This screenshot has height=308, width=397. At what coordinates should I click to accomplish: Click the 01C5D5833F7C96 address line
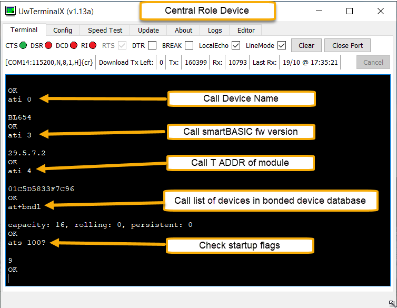pyautogui.click(x=41, y=189)
